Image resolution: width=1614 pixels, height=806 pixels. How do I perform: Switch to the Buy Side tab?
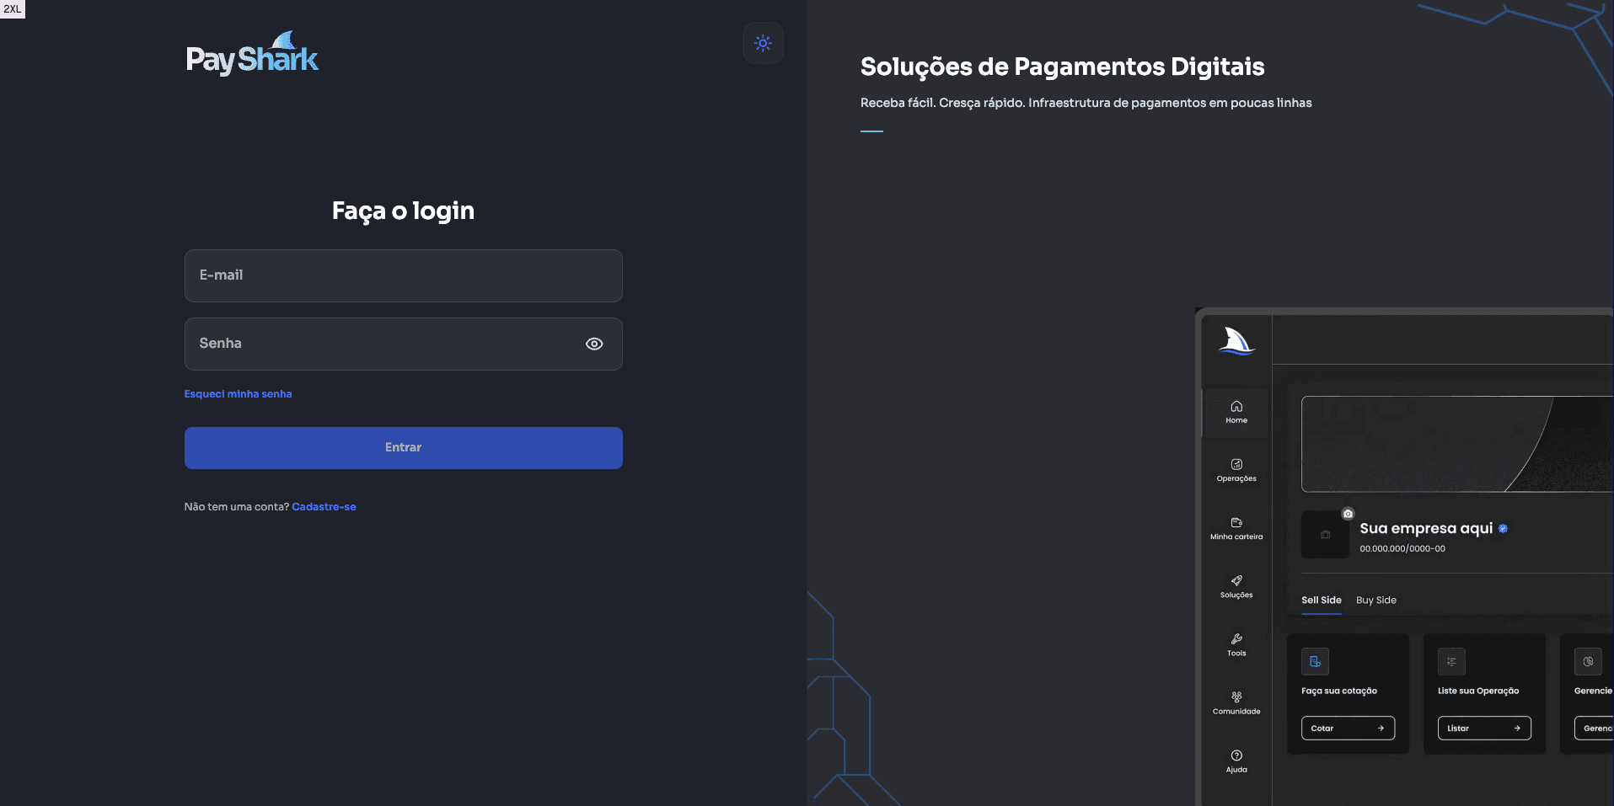pyautogui.click(x=1375, y=600)
